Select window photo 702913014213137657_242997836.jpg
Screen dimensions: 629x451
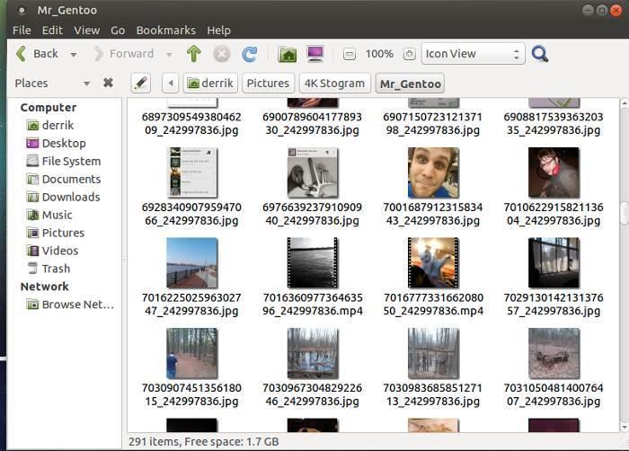(554, 263)
